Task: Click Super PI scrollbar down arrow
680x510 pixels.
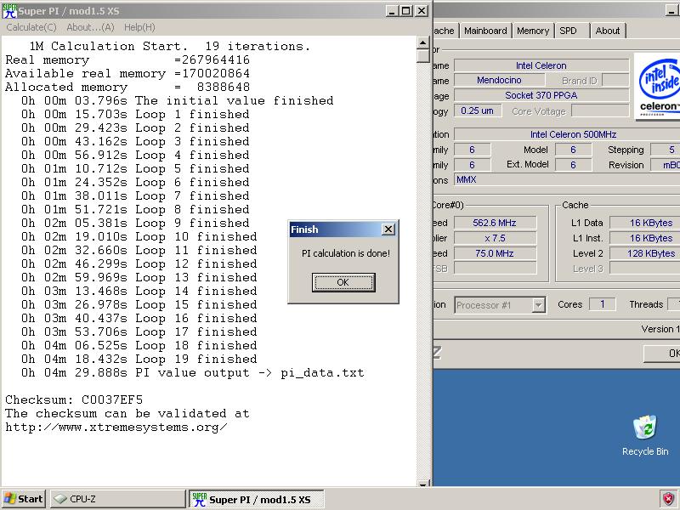Action: pyautogui.click(x=422, y=483)
